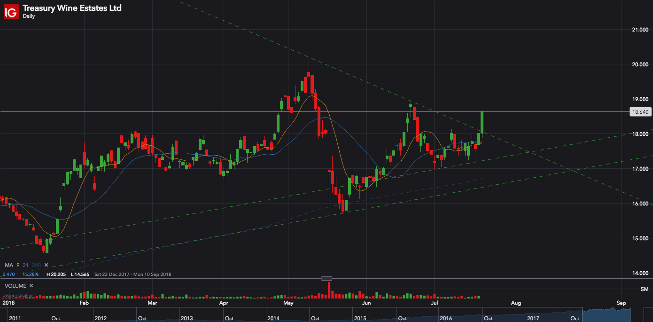Click the 20.000 price axis label

pos(640,64)
